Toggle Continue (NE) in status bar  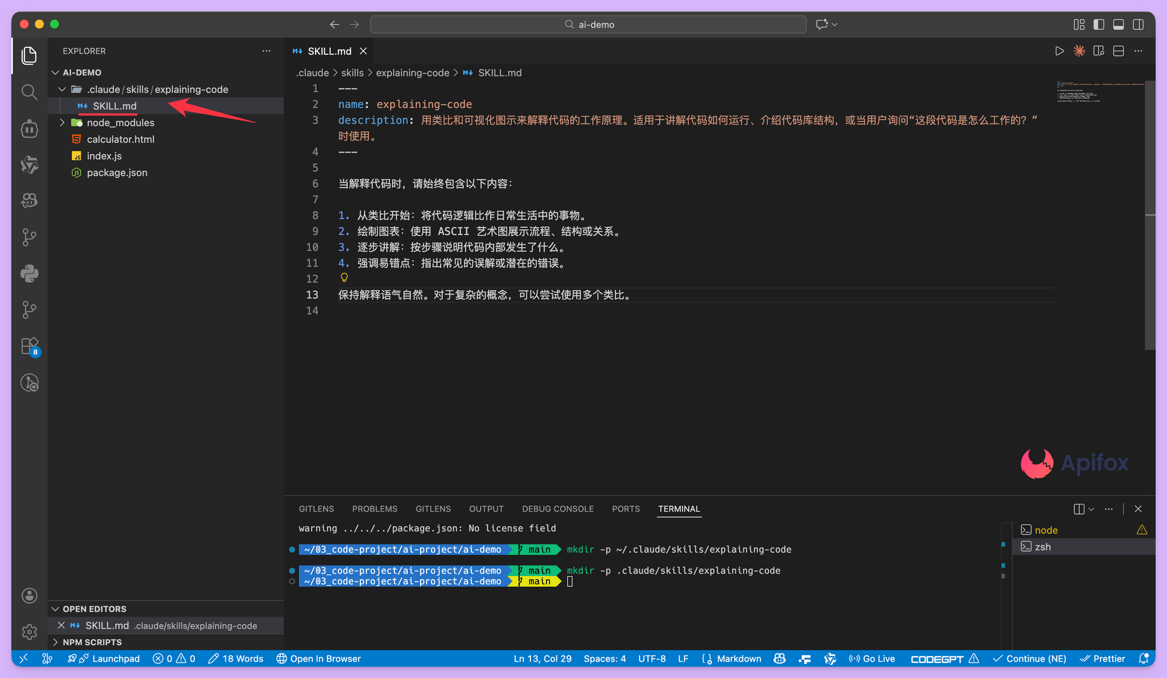click(x=1030, y=659)
